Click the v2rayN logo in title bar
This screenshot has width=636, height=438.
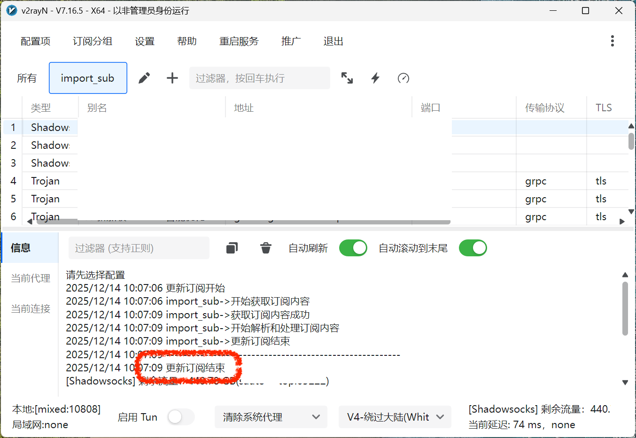tap(11, 10)
